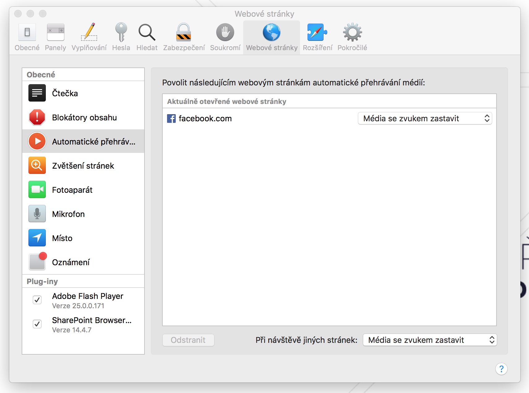Close the Webové stránky preferences window
Viewport: 529px width, 393px height.
18,14
